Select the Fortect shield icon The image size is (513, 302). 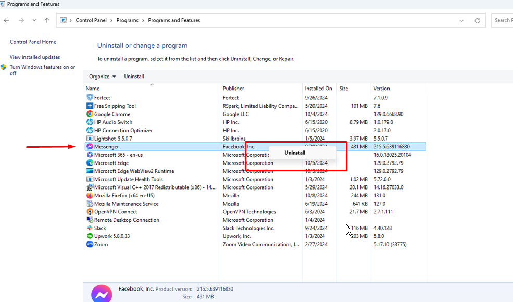coord(90,98)
